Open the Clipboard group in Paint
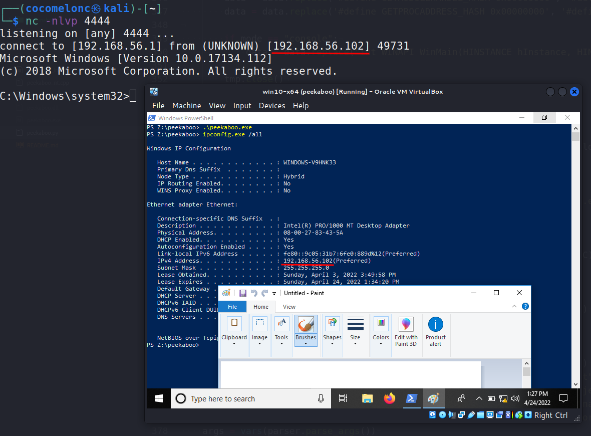591x436 pixels. [x=234, y=335]
